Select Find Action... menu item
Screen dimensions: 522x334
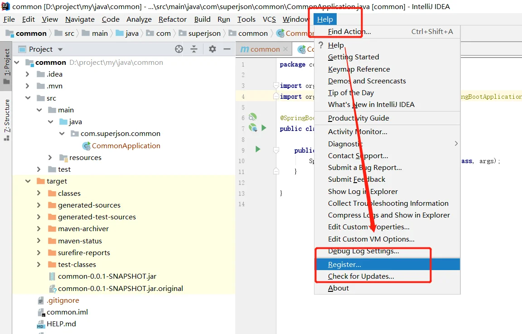(387, 32)
